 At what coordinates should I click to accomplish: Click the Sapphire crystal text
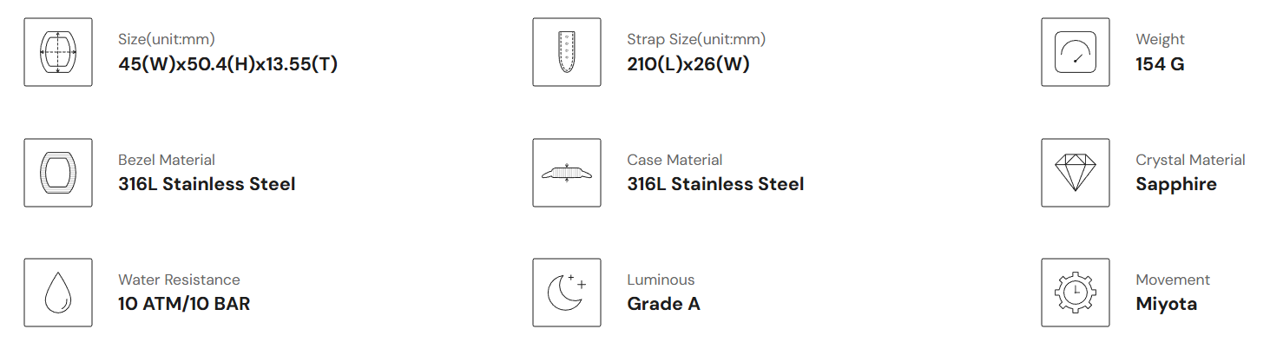click(x=1176, y=184)
